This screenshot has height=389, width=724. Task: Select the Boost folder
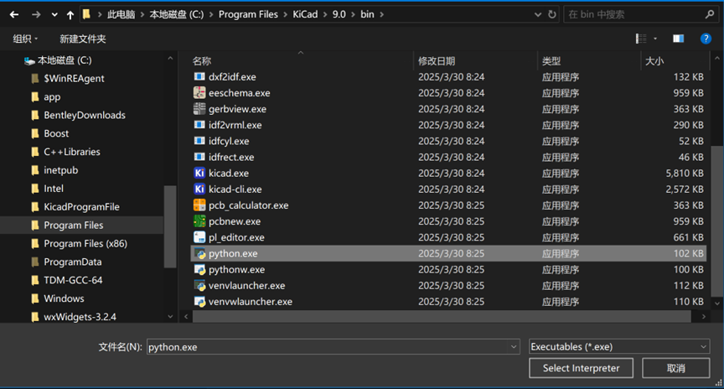56,133
